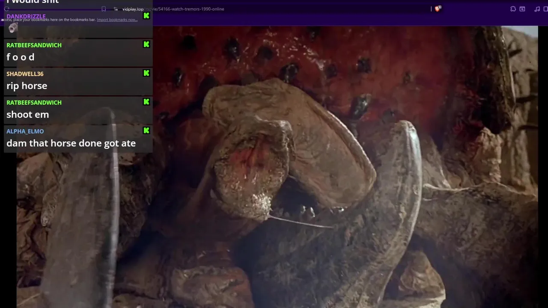Click the chat message "rip horse"
This screenshot has height=308, width=548.
click(27, 86)
